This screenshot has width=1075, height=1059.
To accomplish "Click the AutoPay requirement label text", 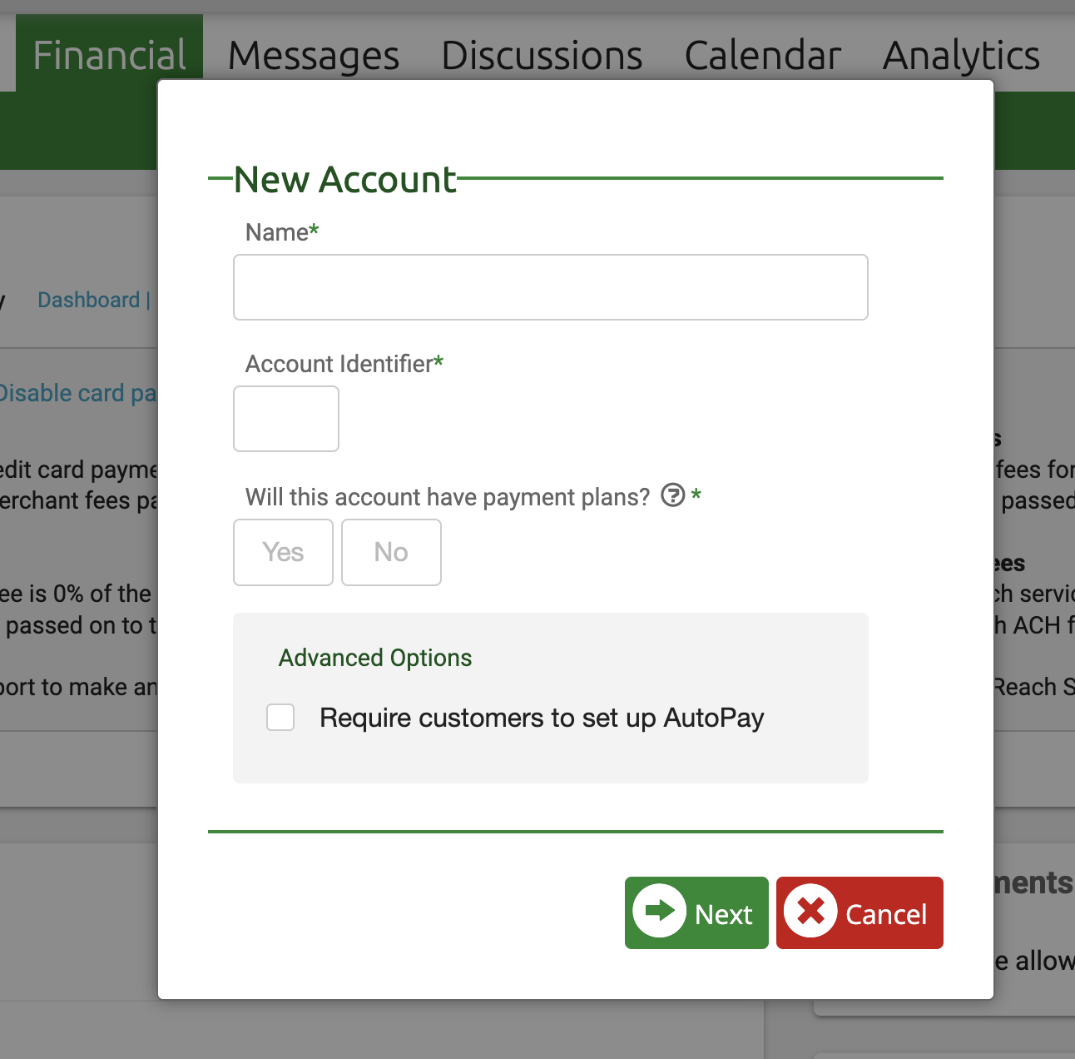I will pyautogui.click(x=542, y=718).
